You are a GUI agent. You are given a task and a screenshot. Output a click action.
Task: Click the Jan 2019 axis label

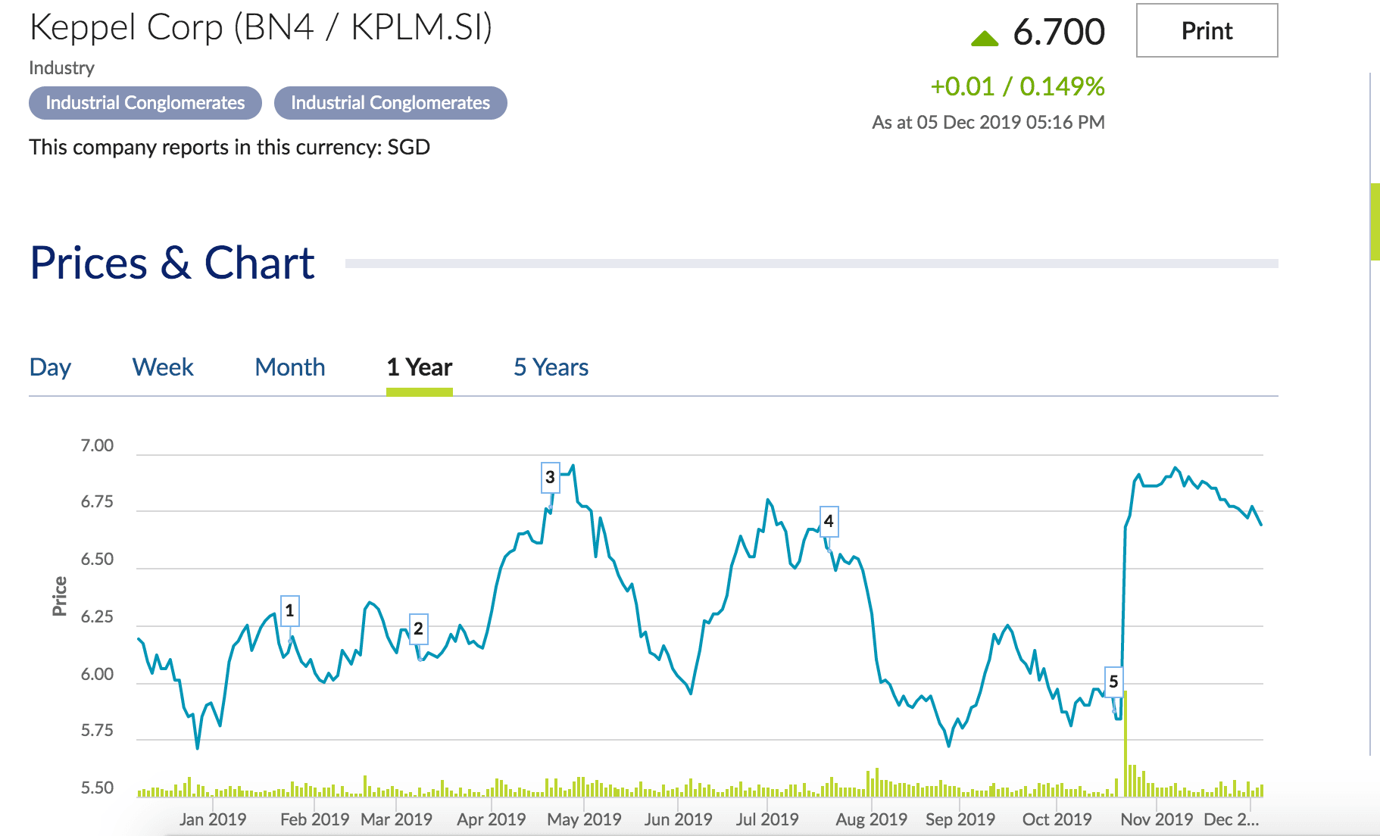(x=213, y=819)
